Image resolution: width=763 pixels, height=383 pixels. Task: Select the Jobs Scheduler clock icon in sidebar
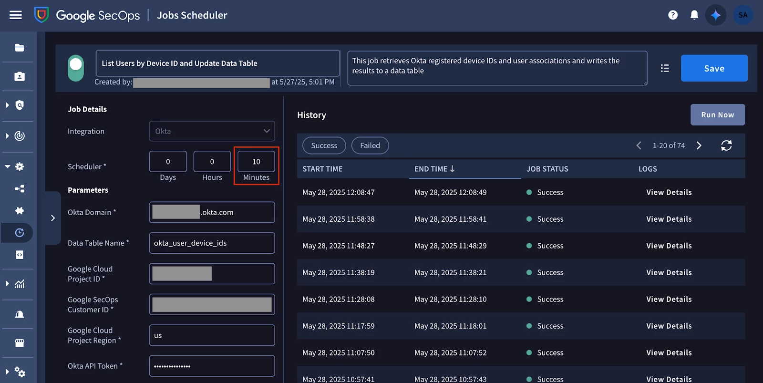(20, 233)
